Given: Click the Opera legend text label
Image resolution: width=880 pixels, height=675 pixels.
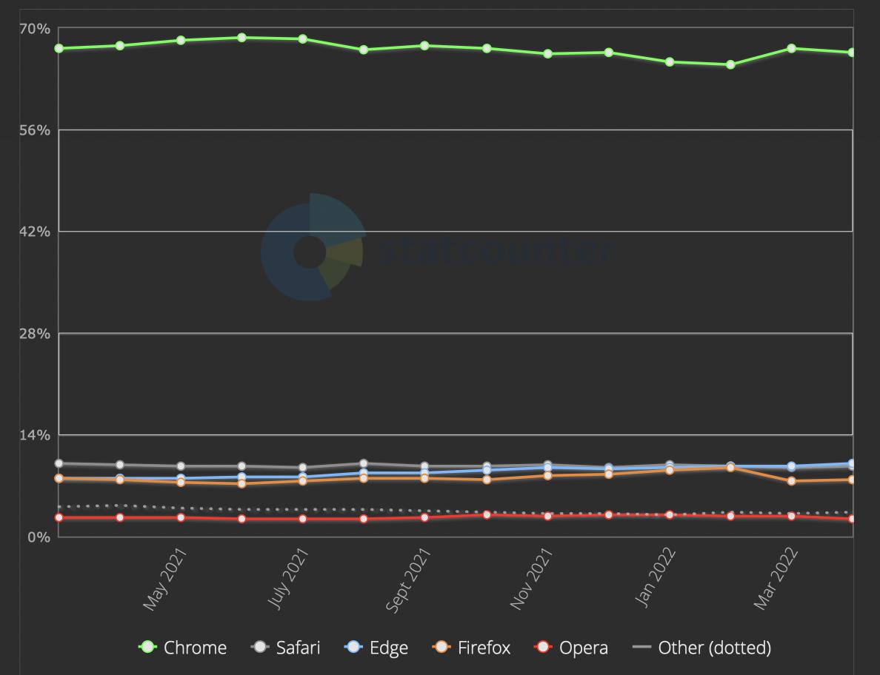Looking at the screenshot, I should click(x=584, y=648).
